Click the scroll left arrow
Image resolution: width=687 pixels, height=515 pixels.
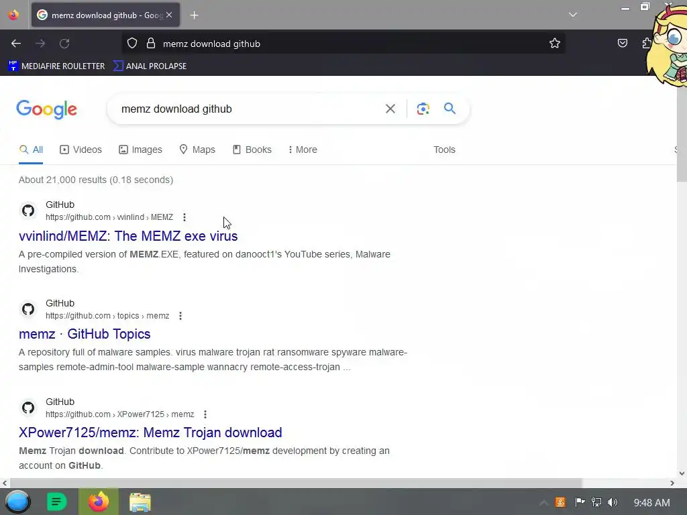click(x=5, y=483)
